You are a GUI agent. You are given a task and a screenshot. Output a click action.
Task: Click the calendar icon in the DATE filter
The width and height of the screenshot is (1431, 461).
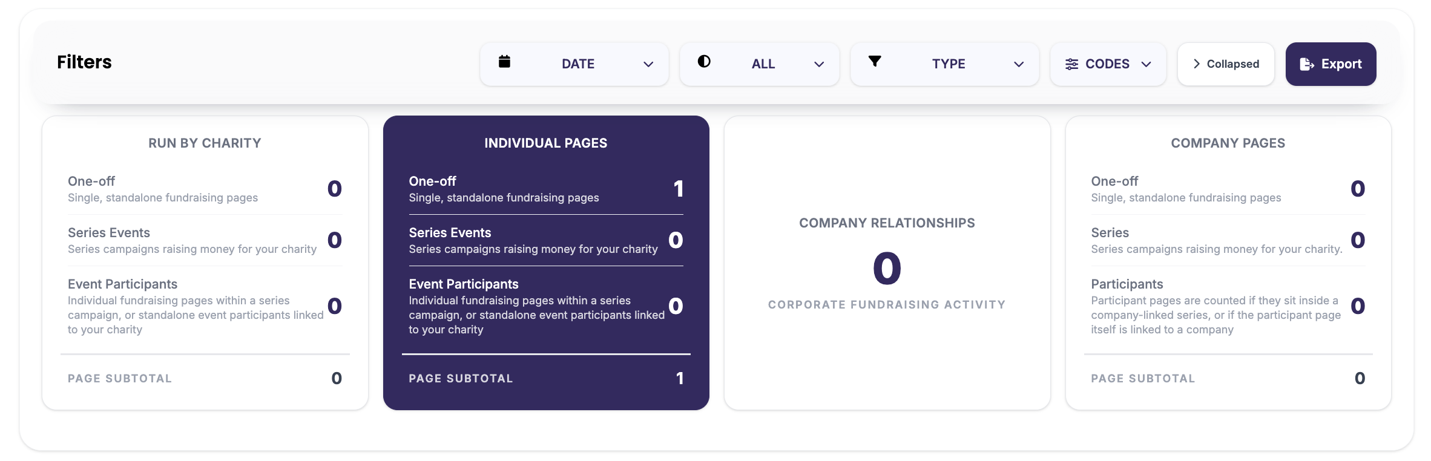point(504,61)
